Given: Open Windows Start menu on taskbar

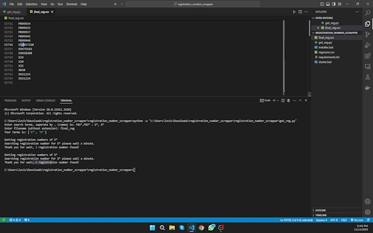Looking at the screenshot, I should click(x=152, y=228).
